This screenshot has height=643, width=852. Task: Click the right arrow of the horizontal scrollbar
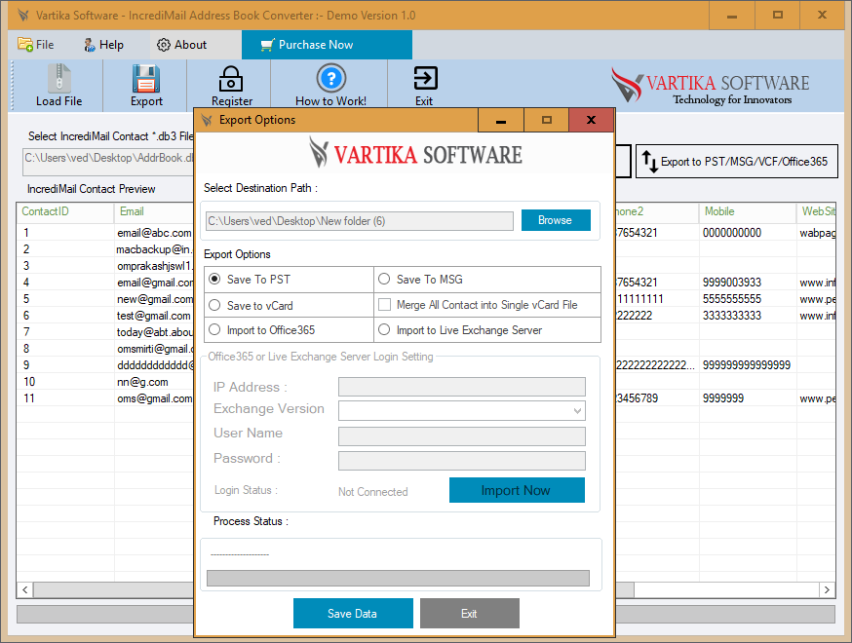pyautogui.click(x=827, y=589)
